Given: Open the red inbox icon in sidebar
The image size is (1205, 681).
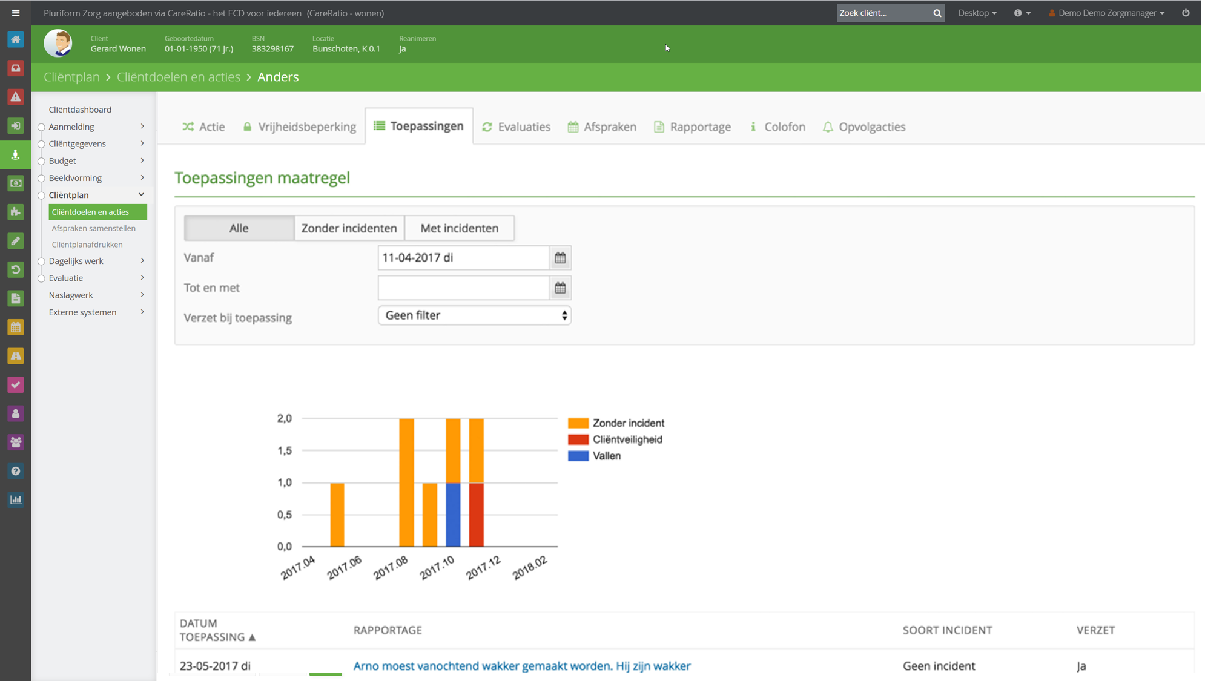Looking at the screenshot, I should (x=16, y=68).
